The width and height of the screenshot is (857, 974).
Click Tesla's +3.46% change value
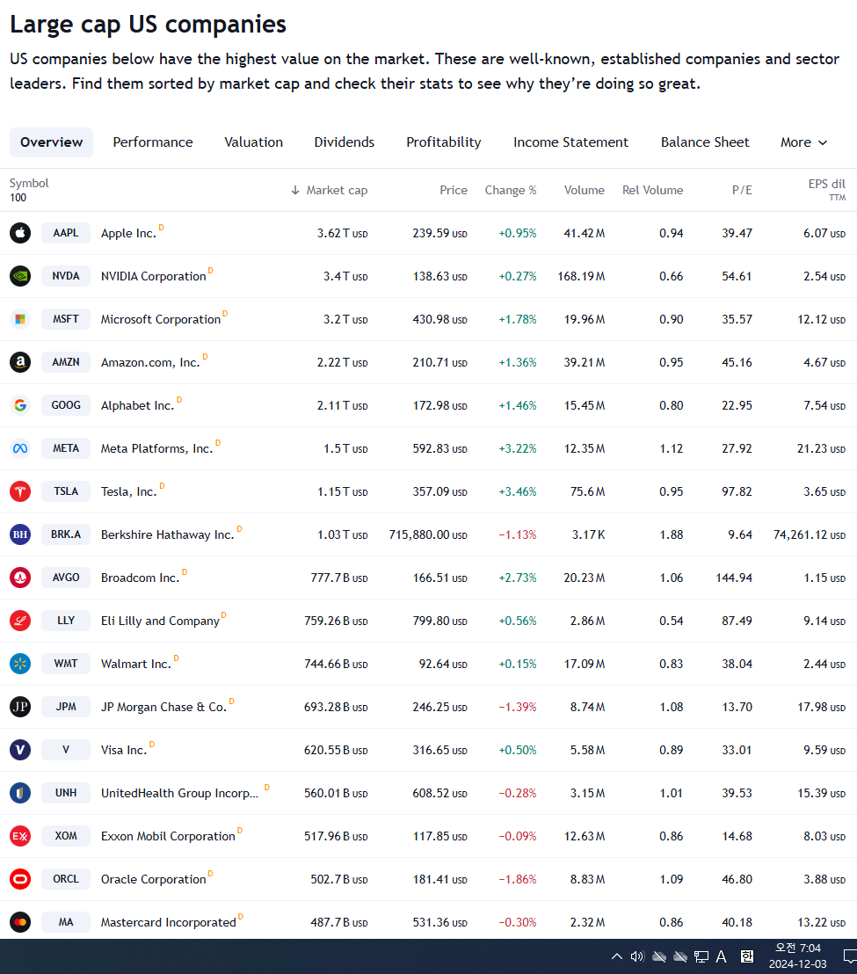(518, 492)
